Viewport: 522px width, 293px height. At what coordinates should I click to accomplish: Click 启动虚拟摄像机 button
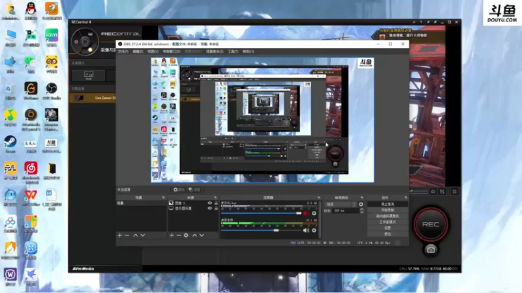pos(388,216)
